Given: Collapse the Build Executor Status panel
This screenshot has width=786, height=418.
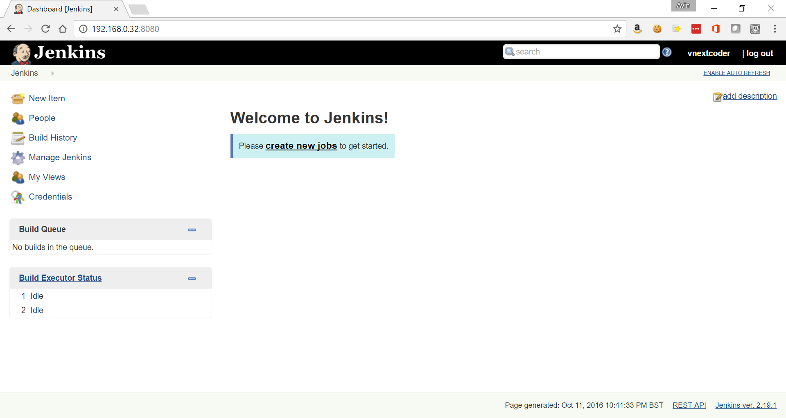Looking at the screenshot, I should (x=192, y=278).
